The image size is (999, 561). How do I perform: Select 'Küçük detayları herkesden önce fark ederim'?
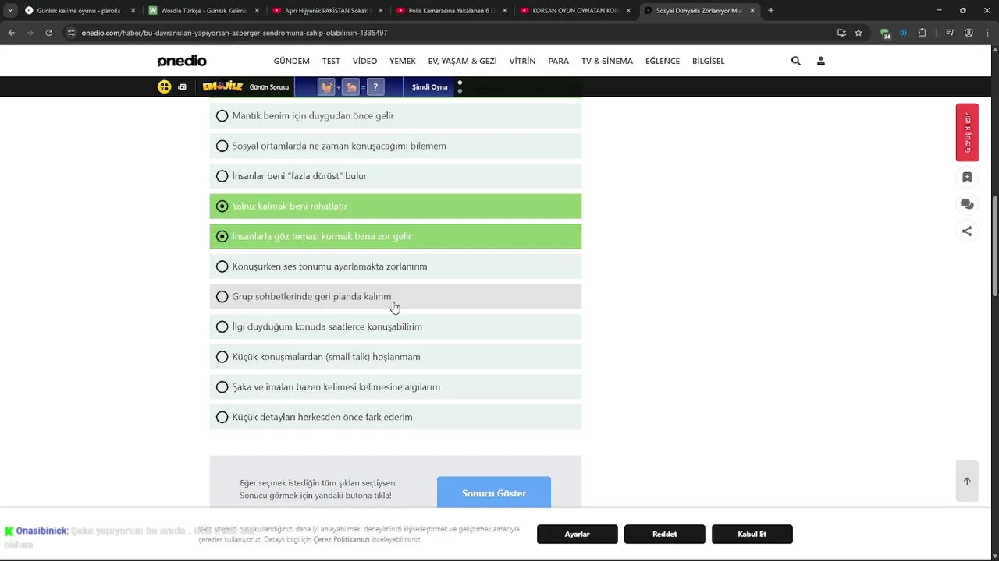395,417
